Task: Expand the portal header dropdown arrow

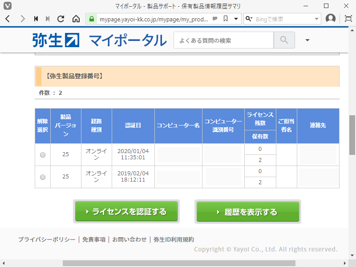Action: click(x=307, y=40)
